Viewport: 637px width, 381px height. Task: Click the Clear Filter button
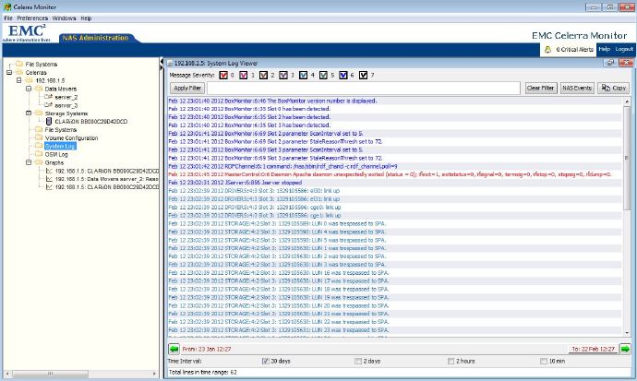click(540, 88)
